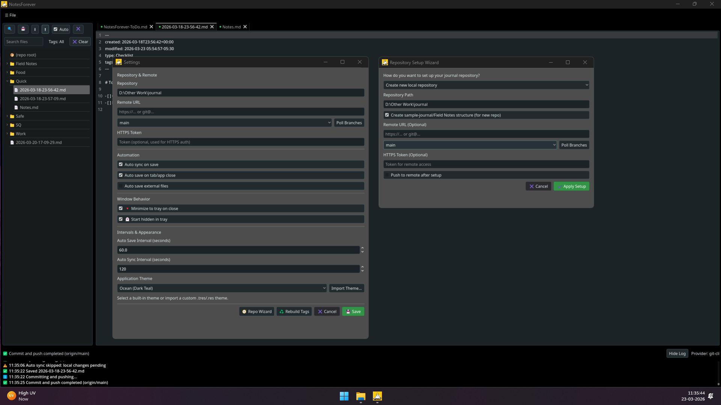The image size is (721, 405).
Task: Open the repository setup method dropdown
Action: [486, 85]
